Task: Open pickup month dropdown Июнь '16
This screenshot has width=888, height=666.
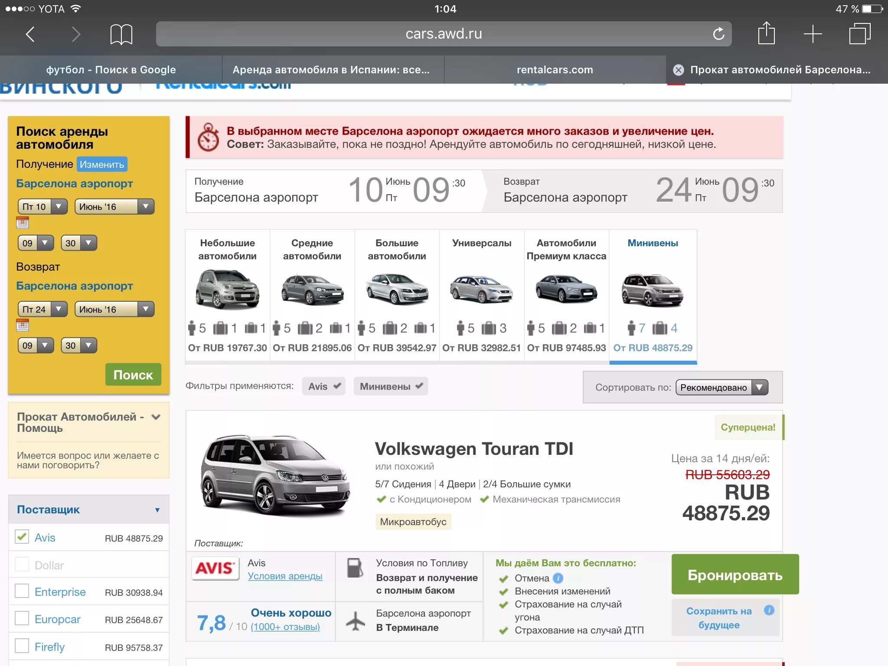Action: coord(114,206)
